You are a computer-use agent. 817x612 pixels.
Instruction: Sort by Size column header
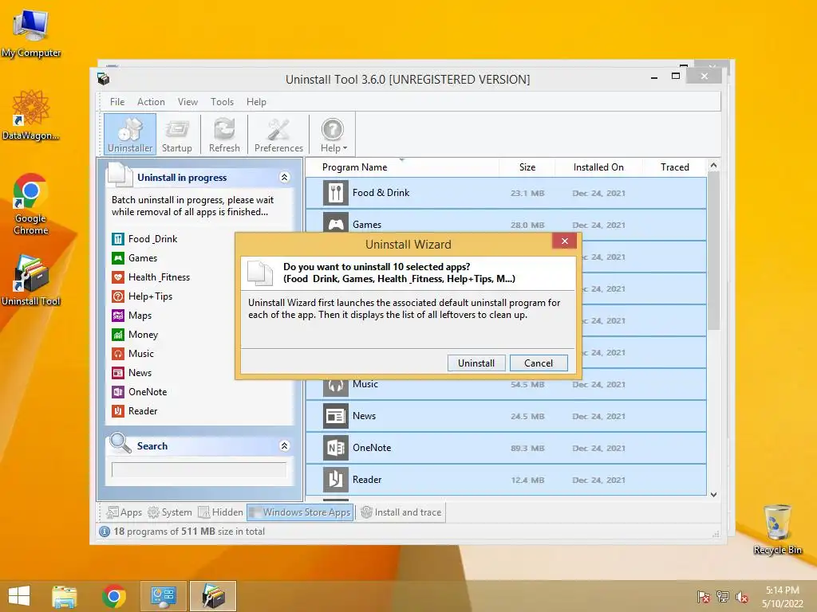point(527,167)
